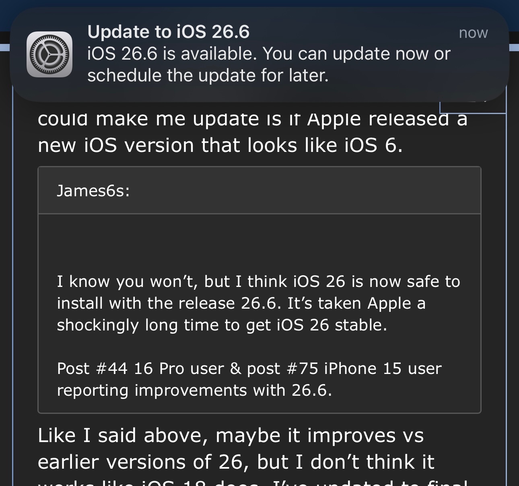Select the "I know you won't" quoted paragraph
Screen dimensions: 519x486
pos(258,303)
